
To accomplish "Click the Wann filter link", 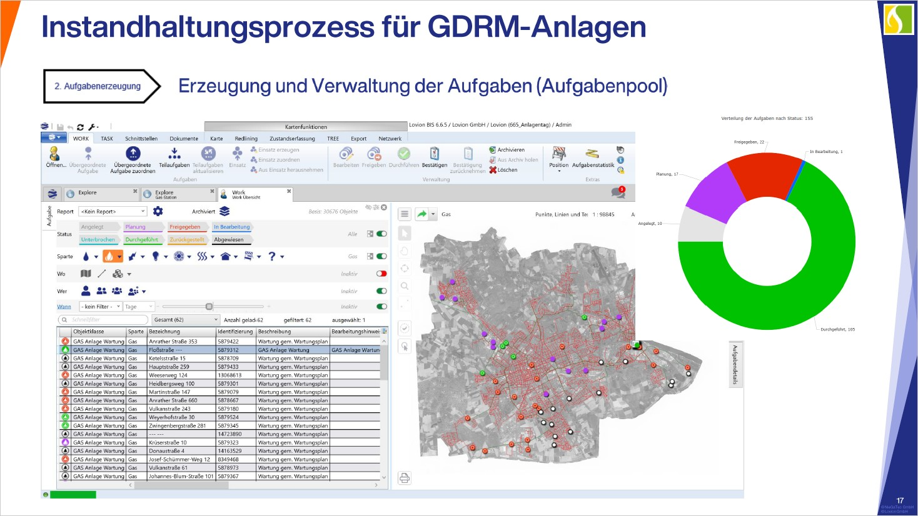I will pyautogui.click(x=64, y=307).
